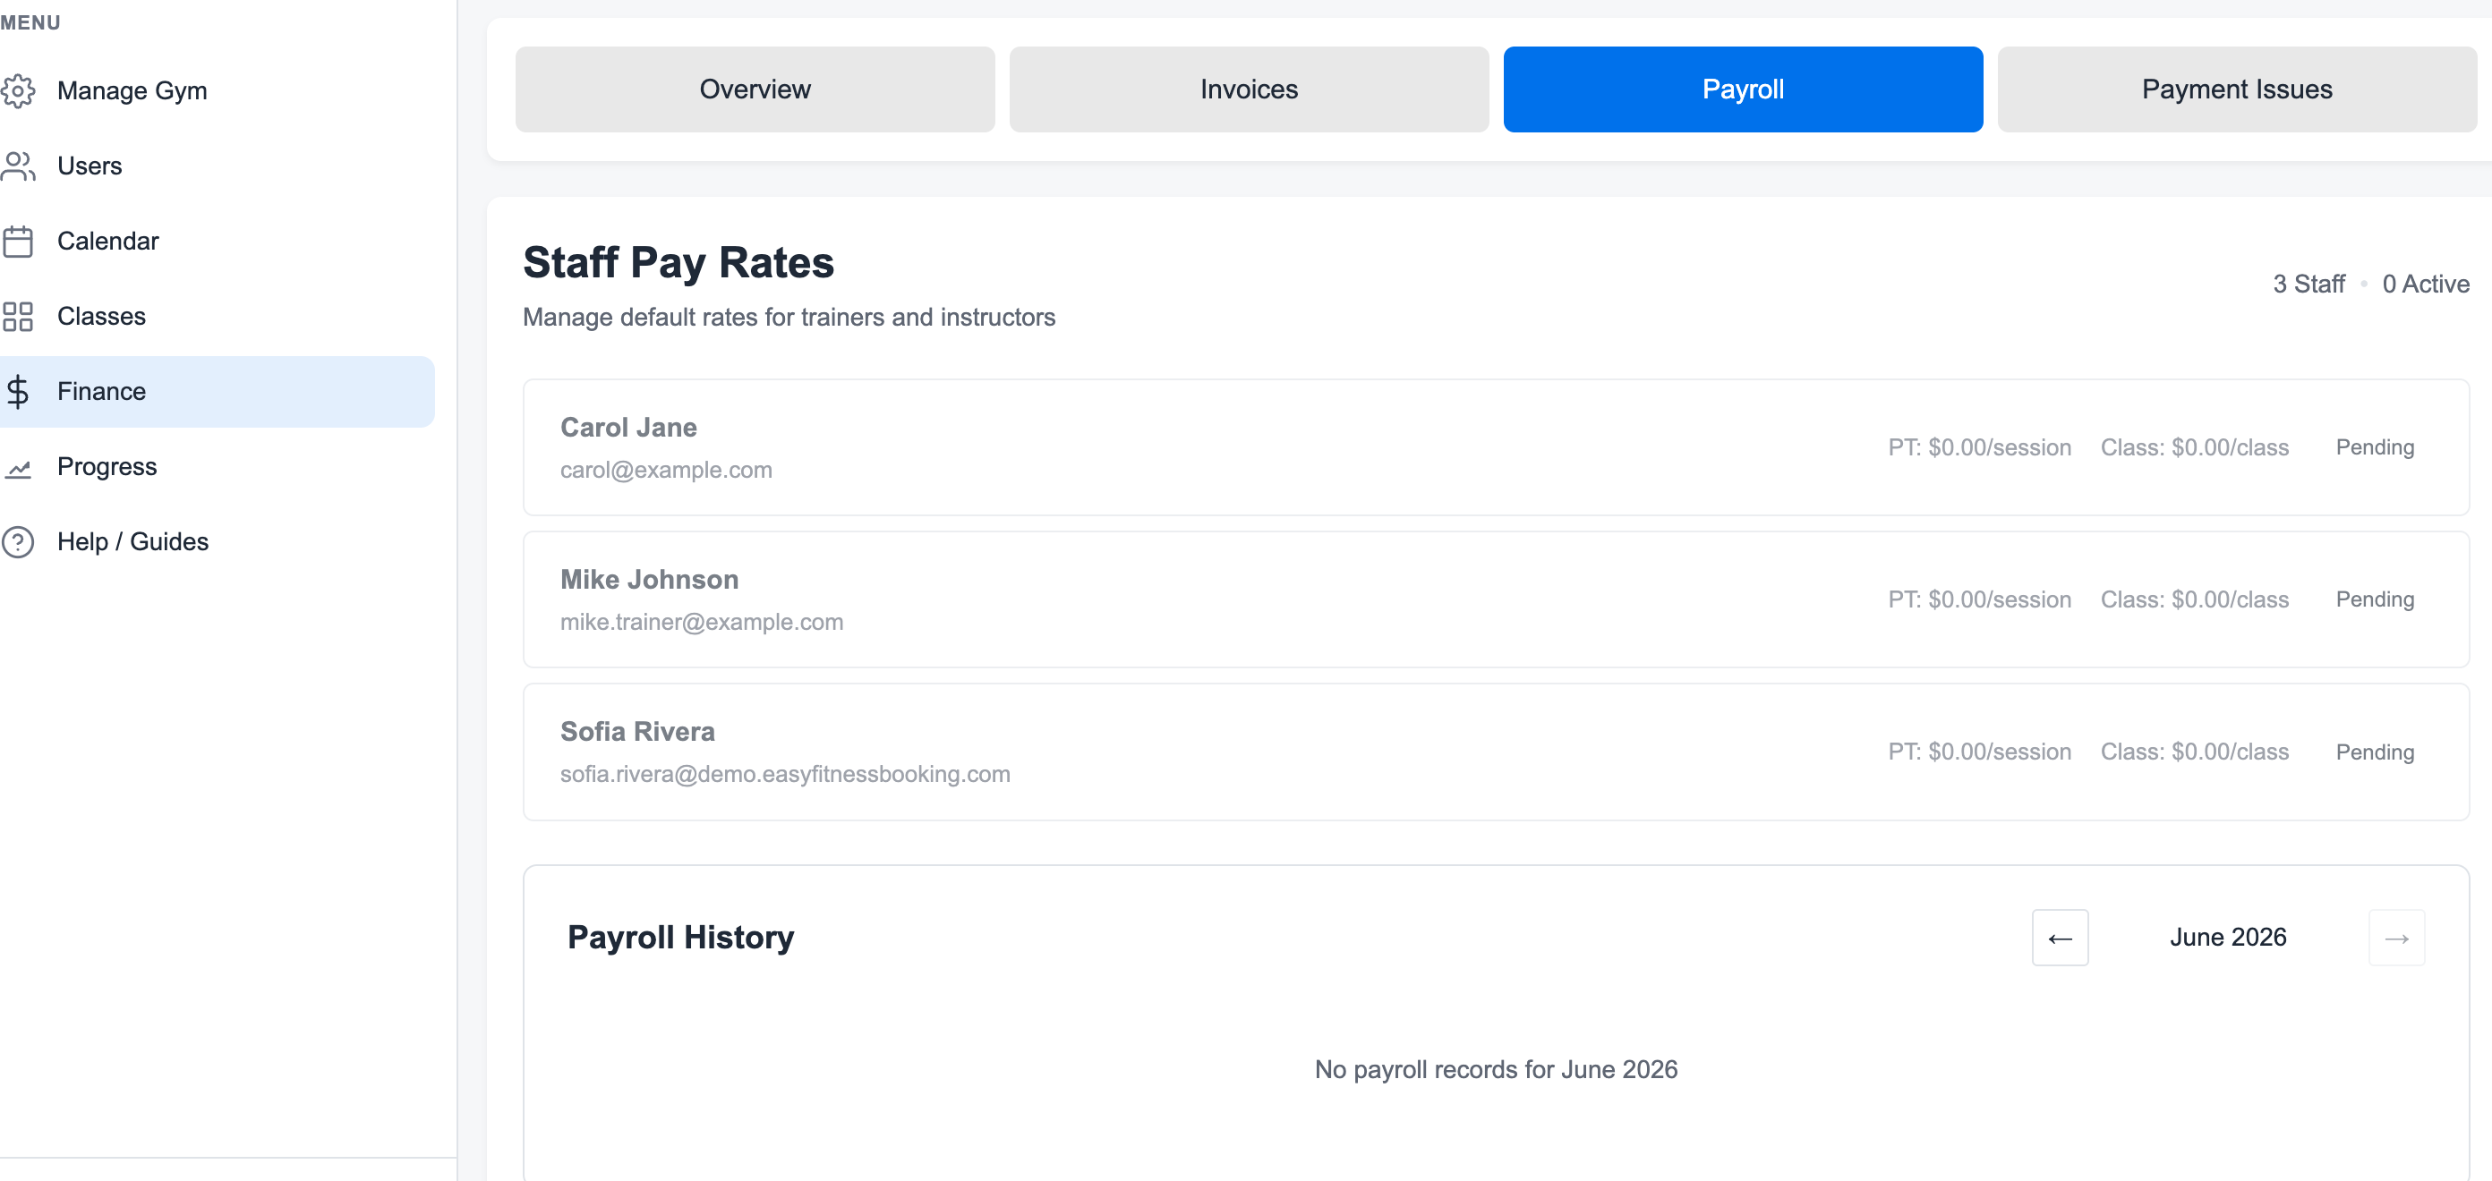Click Mike Johnson's PT session rate

point(1979,599)
